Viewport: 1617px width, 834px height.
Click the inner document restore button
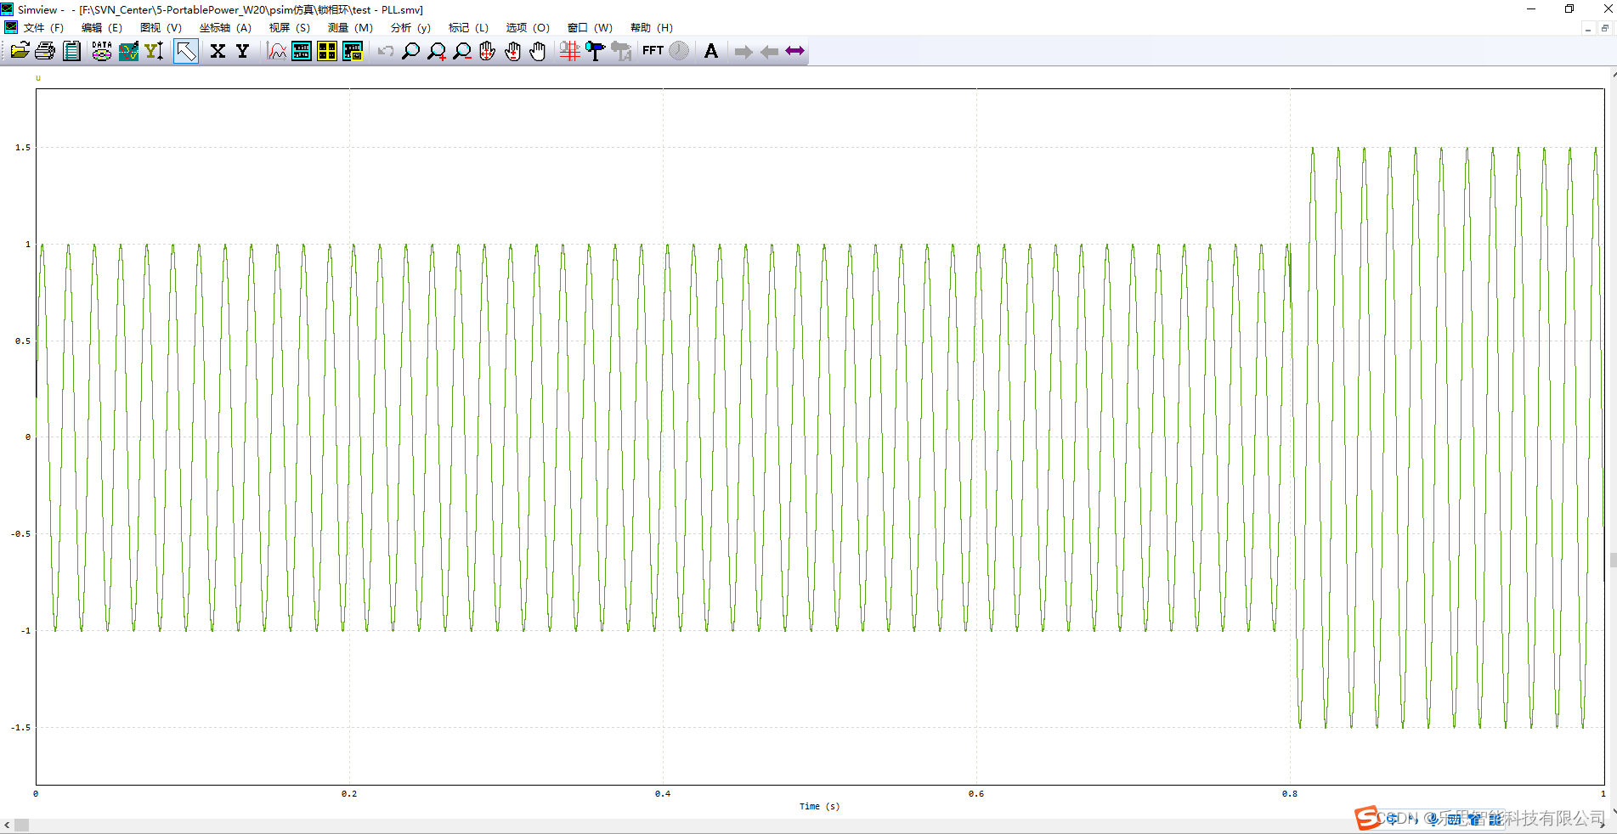click(1604, 28)
